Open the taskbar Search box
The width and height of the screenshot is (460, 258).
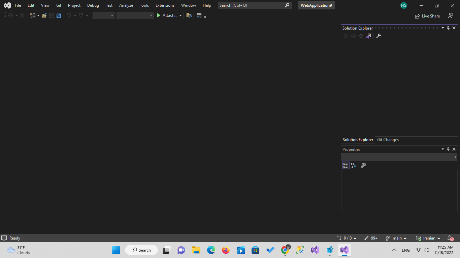click(141, 250)
